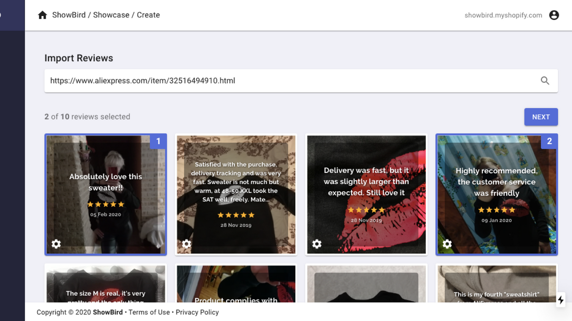Viewport: 572px width, 321px height.
Task: Click the lightning bolt icon at bottom right
Action: (561, 300)
